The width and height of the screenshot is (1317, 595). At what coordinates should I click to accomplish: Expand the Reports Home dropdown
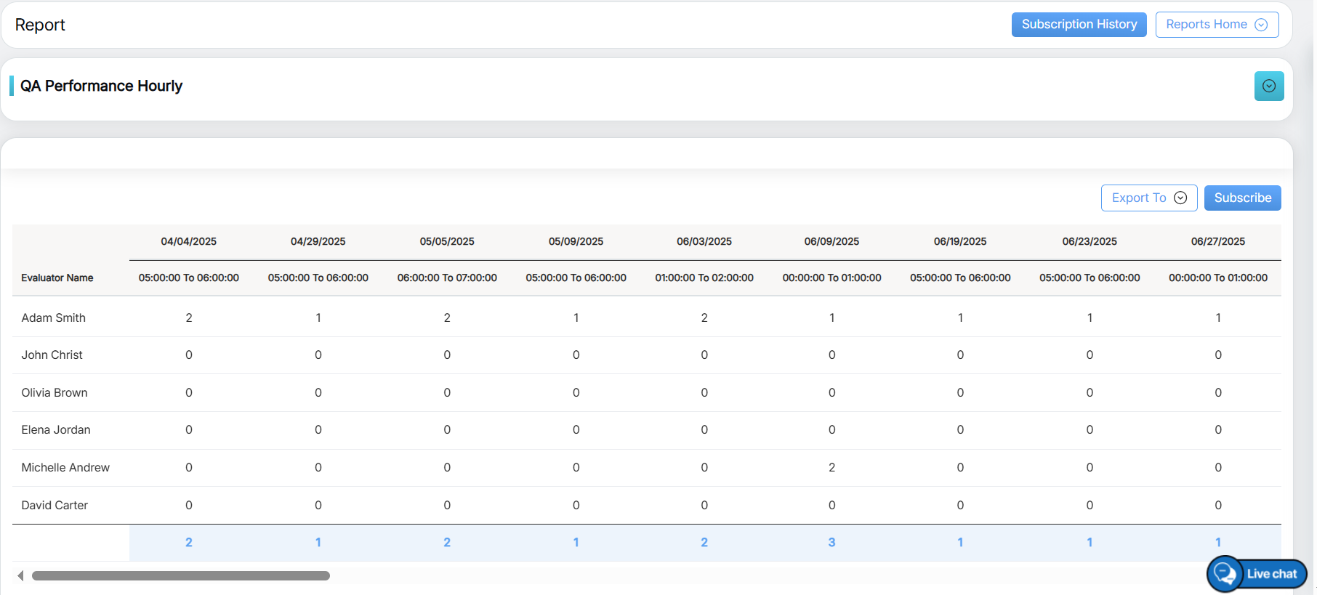1217,25
